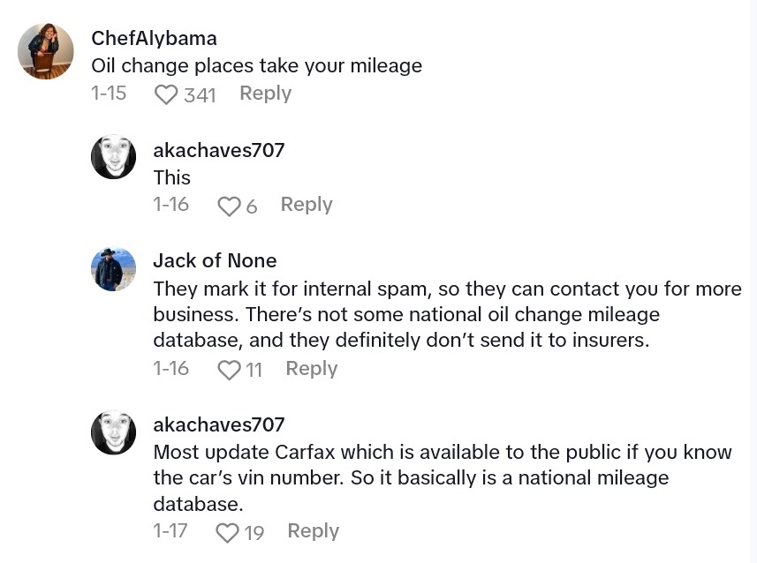The image size is (757, 563).
Task: Reply to the Carfax database comment
Action: [x=314, y=531]
